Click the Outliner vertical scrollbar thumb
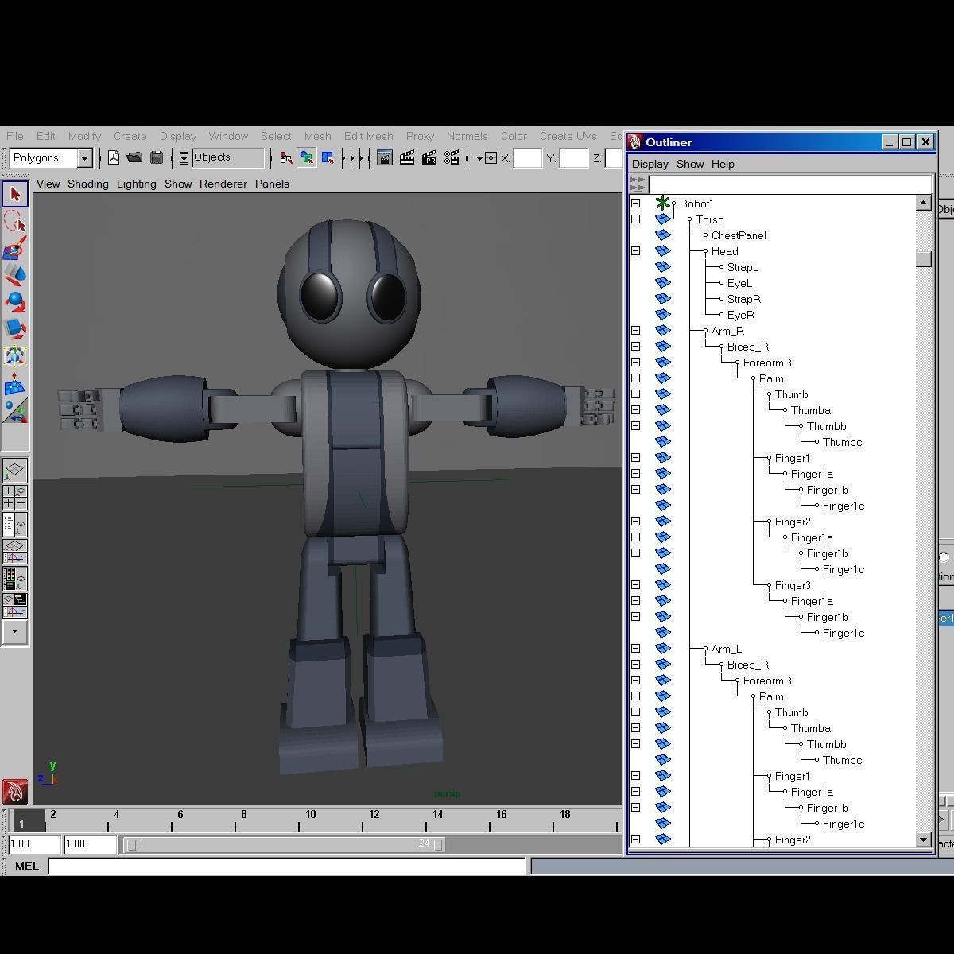954x954 pixels. click(x=923, y=259)
